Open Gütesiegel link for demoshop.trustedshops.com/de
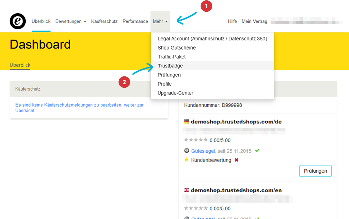This screenshot has width=349, height=219. click(x=203, y=151)
